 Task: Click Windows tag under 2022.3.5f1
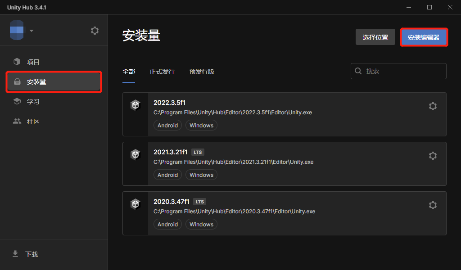(x=201, y=126)
